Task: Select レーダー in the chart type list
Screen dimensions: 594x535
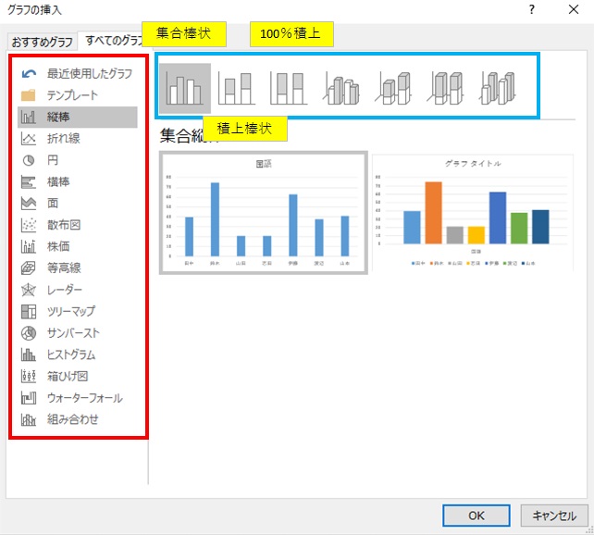Action: click(x=78, y=290)
